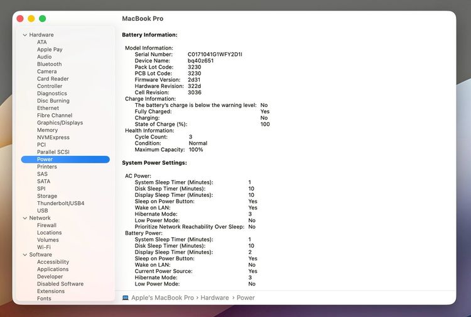
Task: Select Ethernet in the sidebar
Action: click(x=48, y=108)
